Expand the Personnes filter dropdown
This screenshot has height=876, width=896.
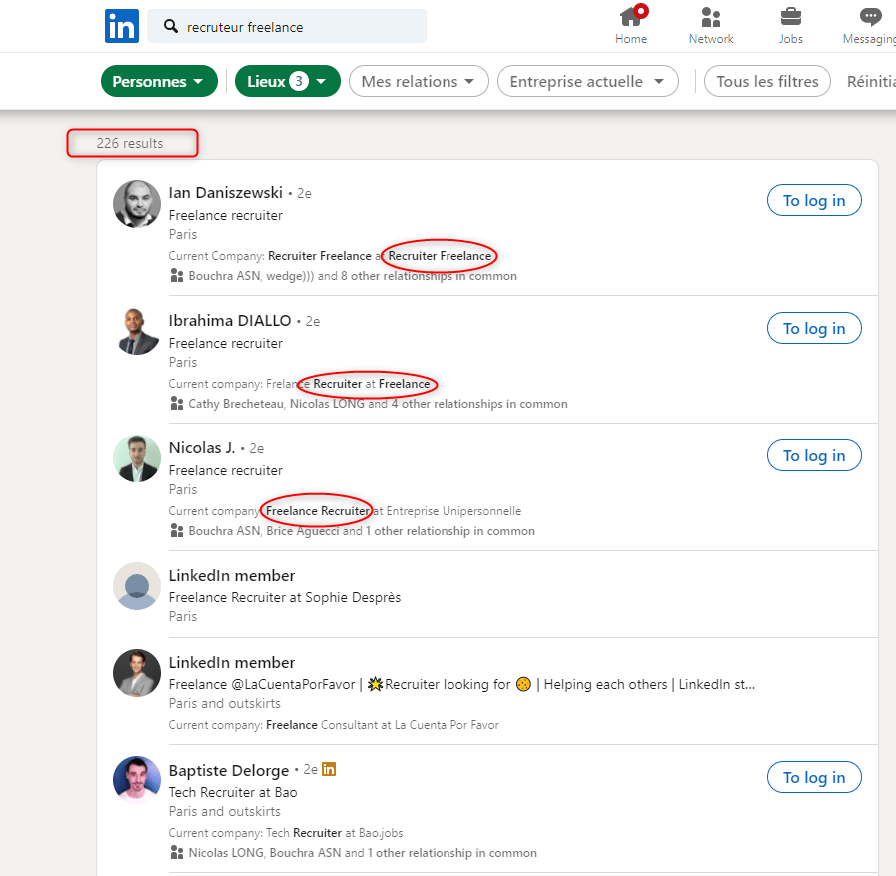pyautogui.click(x=159, y=81)
